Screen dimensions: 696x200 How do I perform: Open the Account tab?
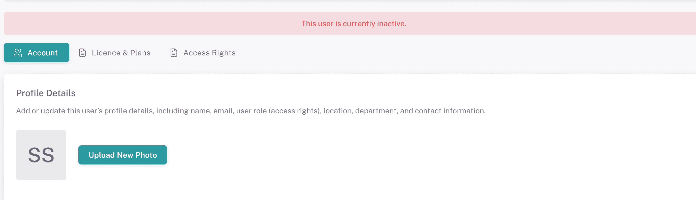(x=37, y=53)
